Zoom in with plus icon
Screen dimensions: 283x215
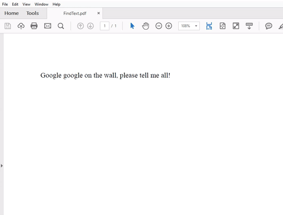coord(169,26)
